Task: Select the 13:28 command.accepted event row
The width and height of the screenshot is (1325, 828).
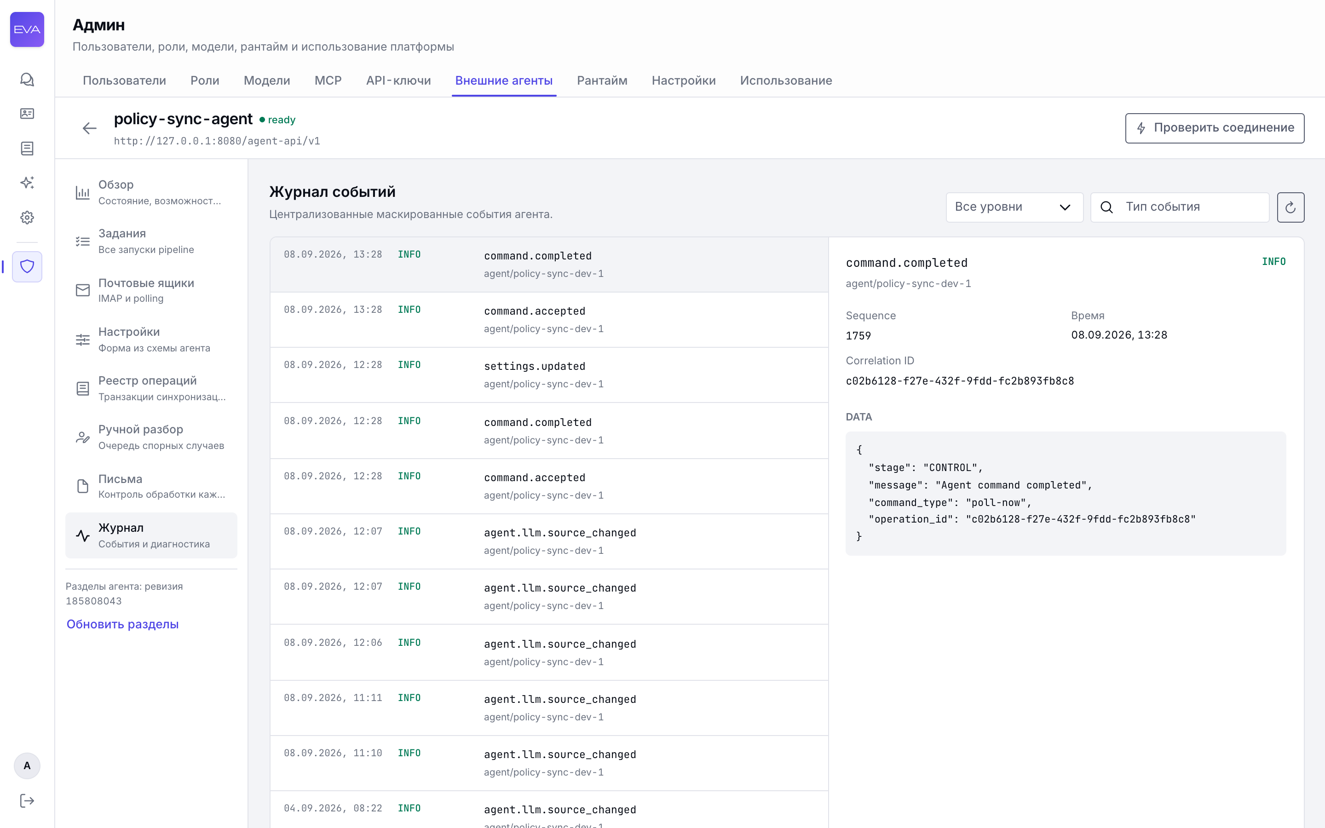Action: coord(548,319)
